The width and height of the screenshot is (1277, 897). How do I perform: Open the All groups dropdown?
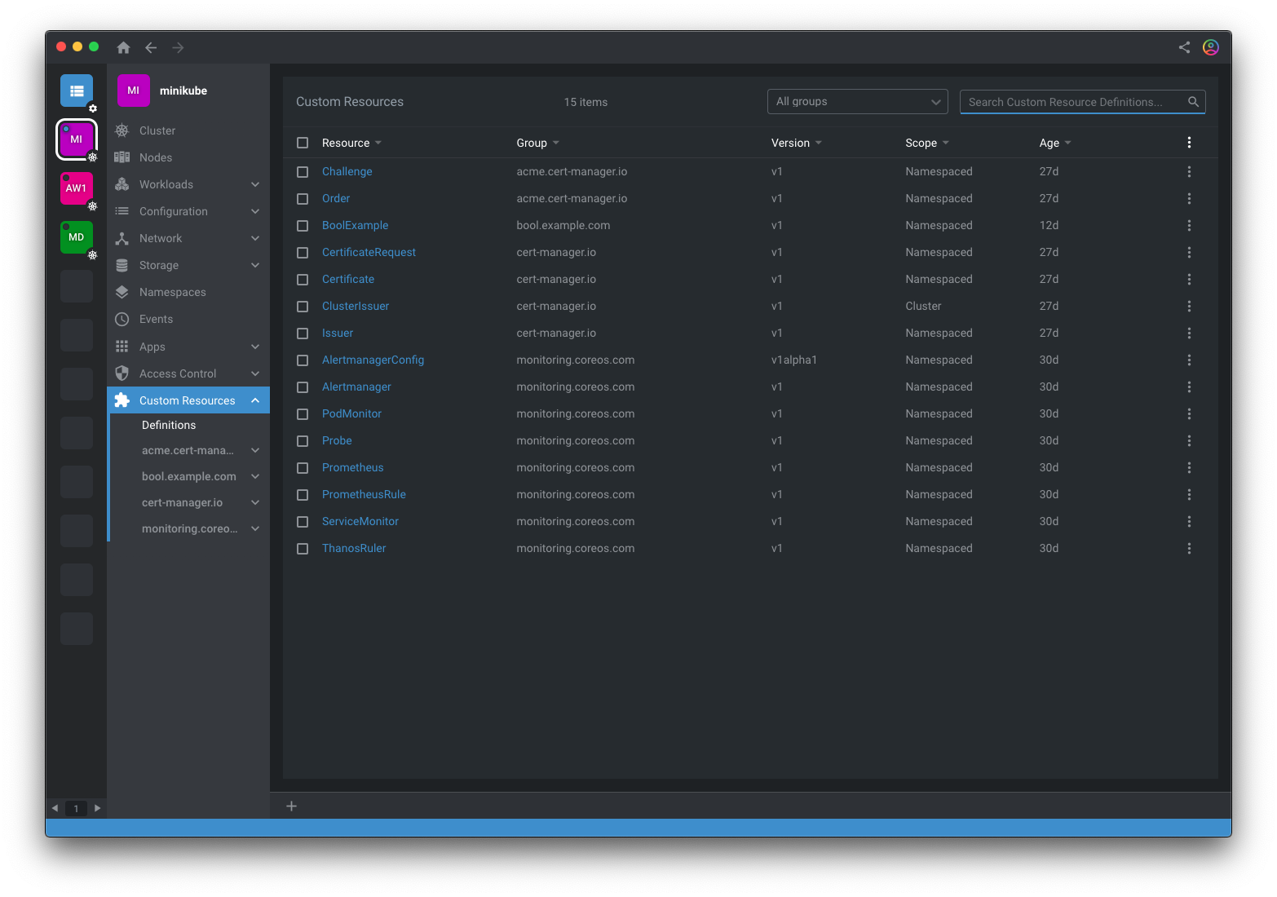coord(857,101)
